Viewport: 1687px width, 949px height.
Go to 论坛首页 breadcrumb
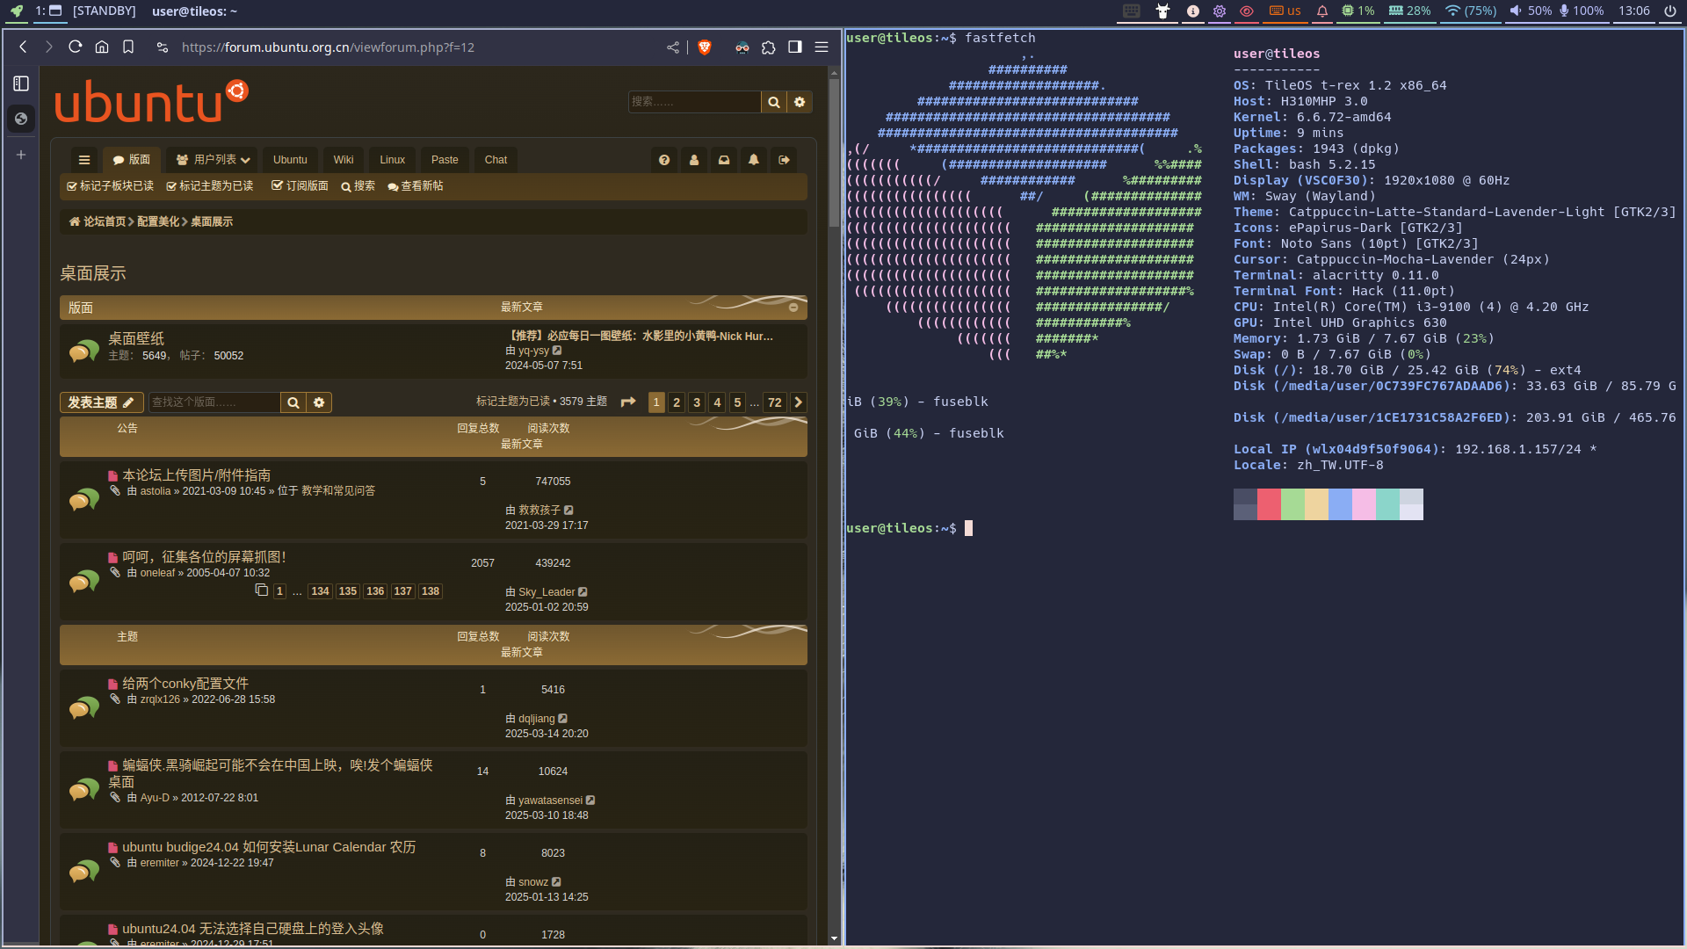105,221
